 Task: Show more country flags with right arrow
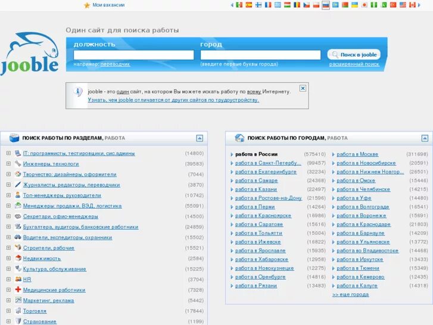[x=419, y=5]
